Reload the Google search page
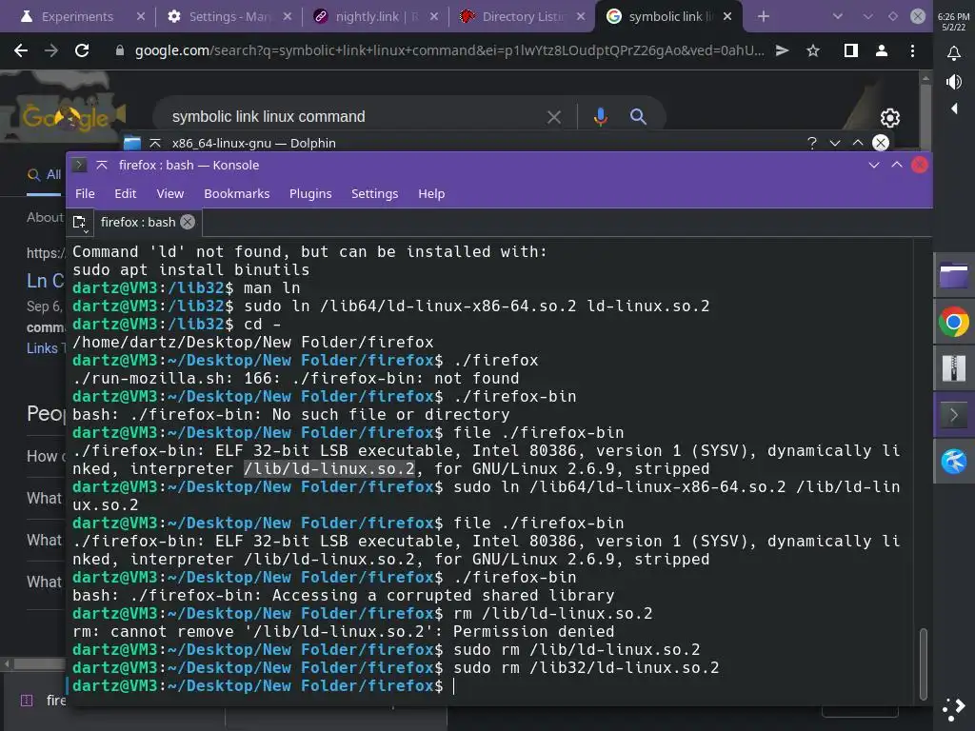Image resolution: width=975 pixels, height=731 pixels. [x=82, y=50]
